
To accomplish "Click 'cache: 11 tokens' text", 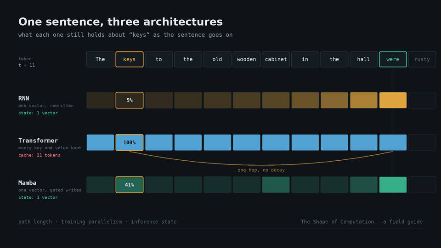I will (x=40, y=155).
